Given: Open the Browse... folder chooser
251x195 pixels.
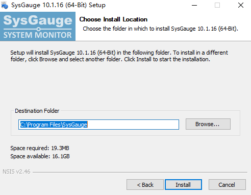Looking at the screenshot, I should (208, 124).
